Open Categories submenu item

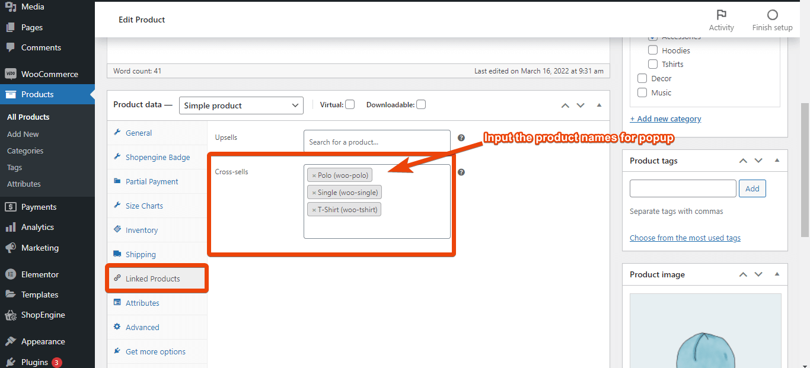tap(25, 151)
